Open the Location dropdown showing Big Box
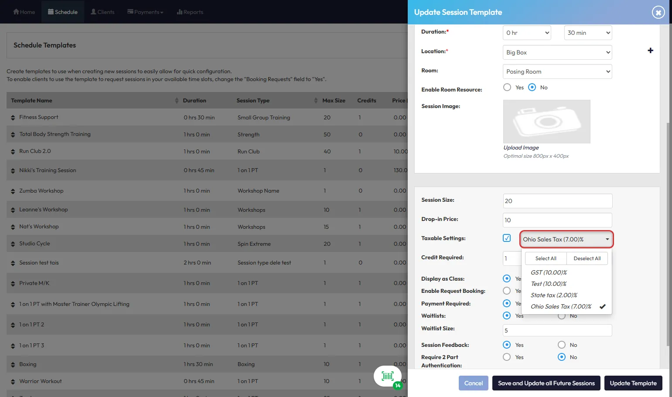 pyautogui.click(x=557, y=52)
